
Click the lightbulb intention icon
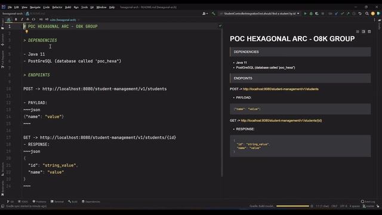(x=26, y=32)
